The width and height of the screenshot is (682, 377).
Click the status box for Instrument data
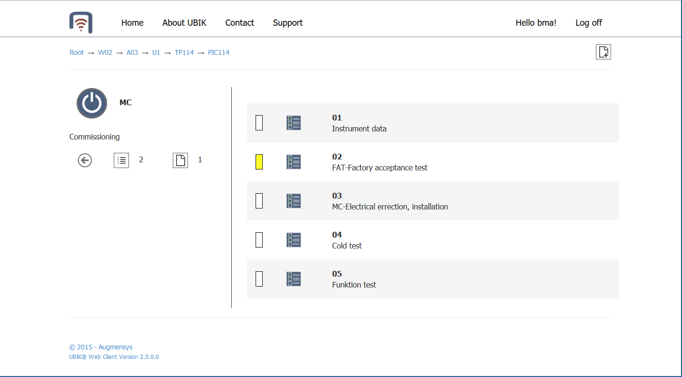pyautogui.click(x=259, y=123)
